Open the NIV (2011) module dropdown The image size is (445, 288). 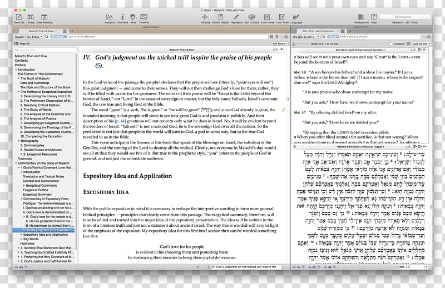pos(306,37)
